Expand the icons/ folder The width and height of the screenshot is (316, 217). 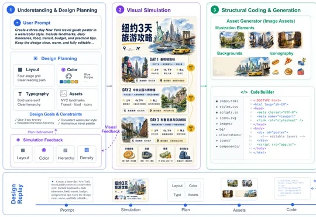[224, 141]
